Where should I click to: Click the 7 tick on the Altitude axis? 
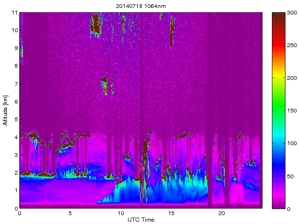[16, 84]
